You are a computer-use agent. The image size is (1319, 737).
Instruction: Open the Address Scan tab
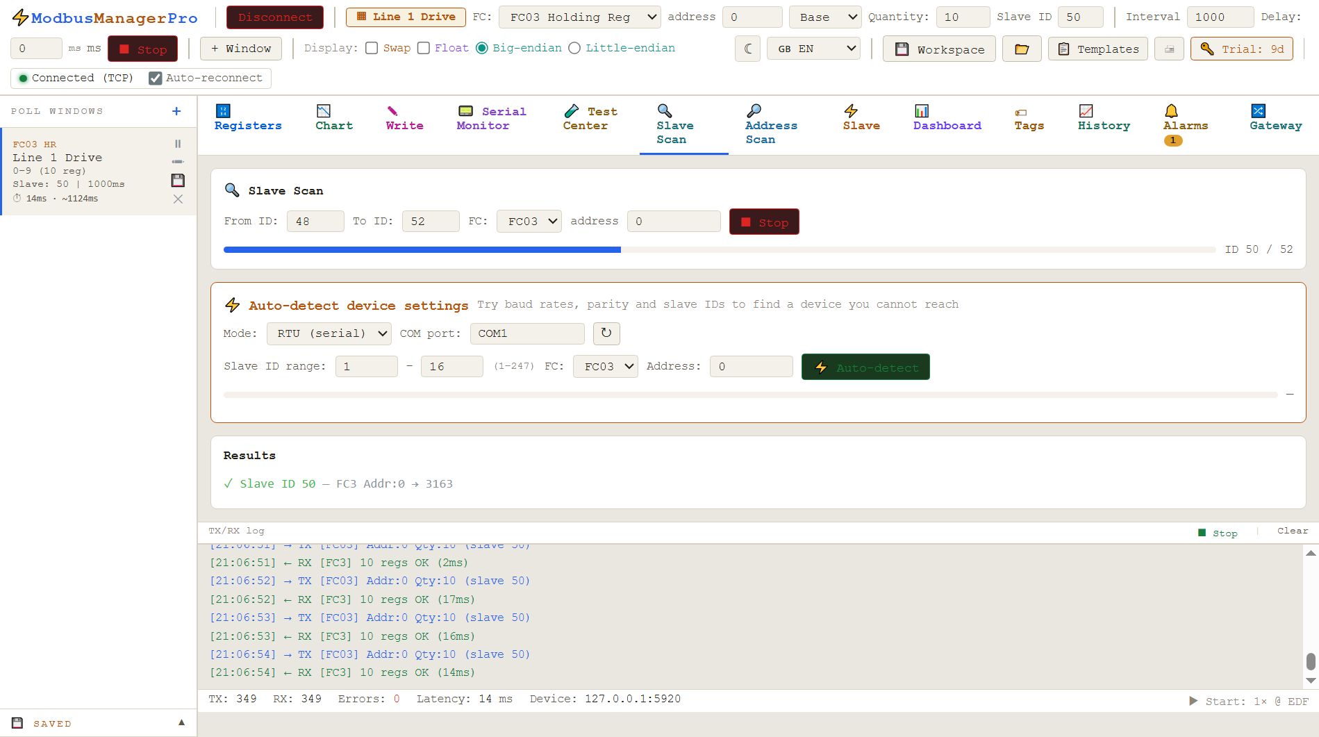771,125
